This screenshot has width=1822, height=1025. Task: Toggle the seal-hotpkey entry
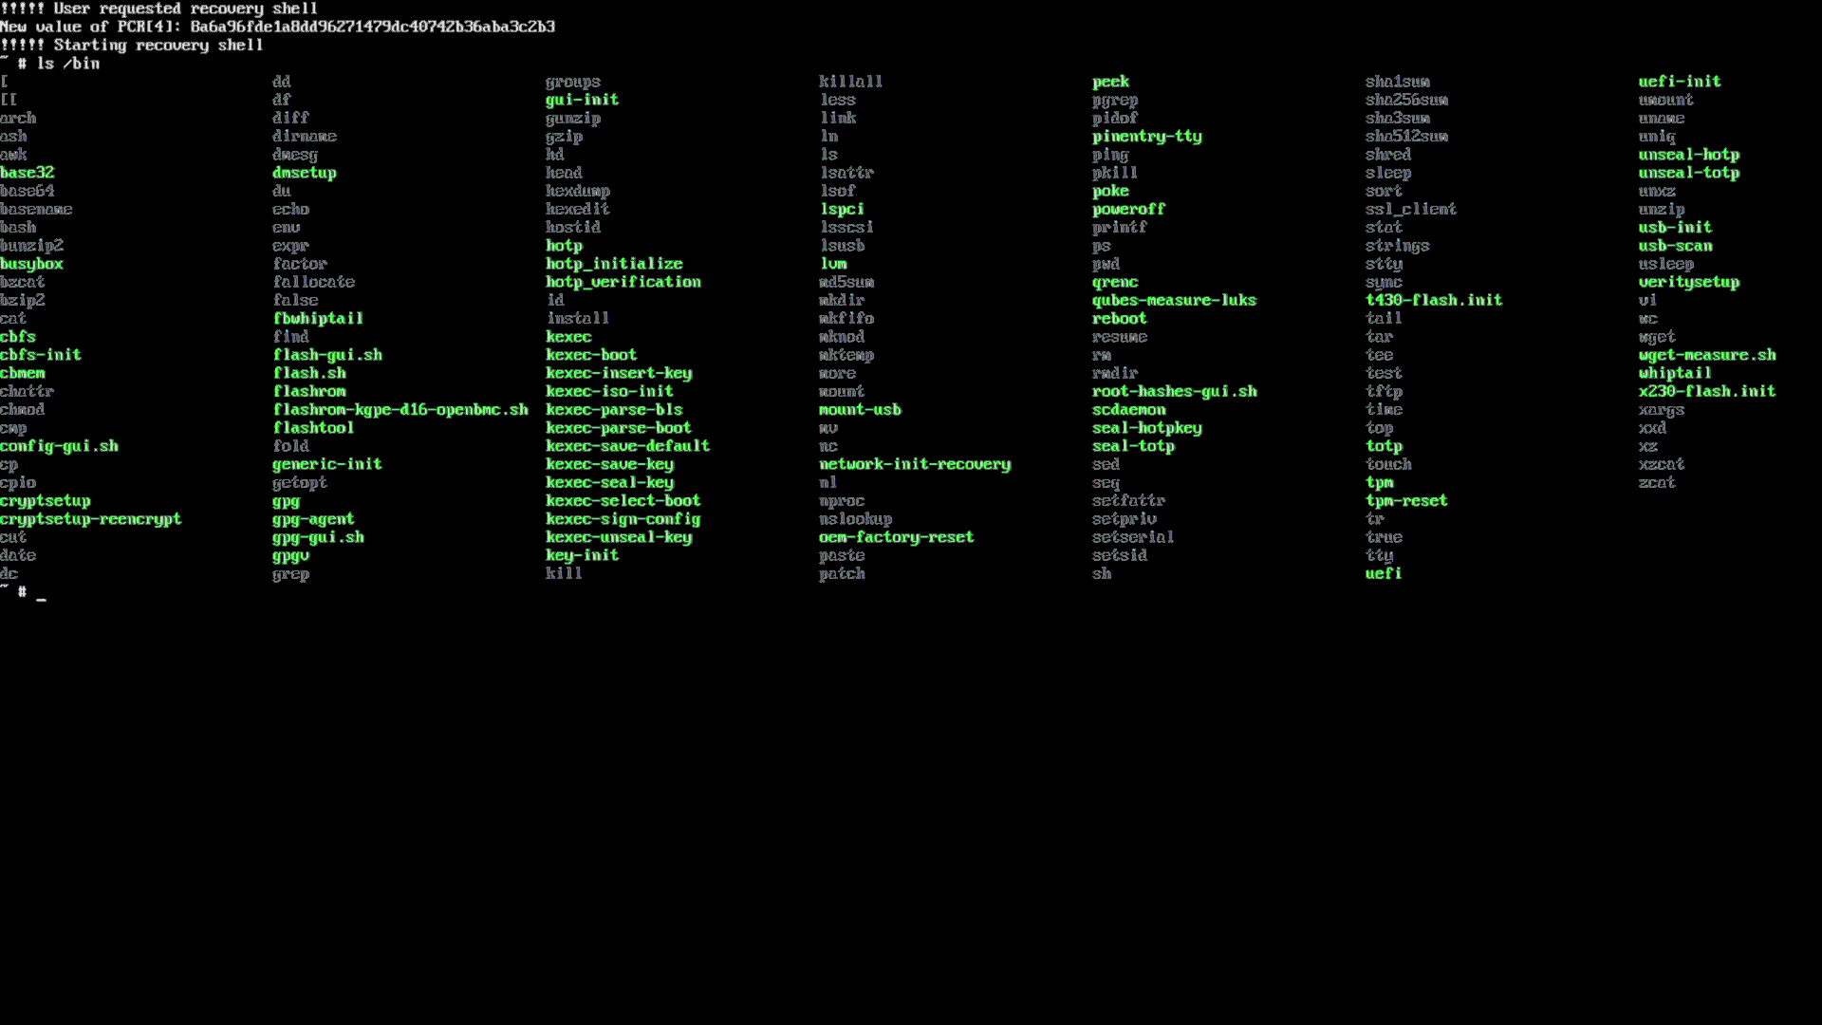[1146, 427]
